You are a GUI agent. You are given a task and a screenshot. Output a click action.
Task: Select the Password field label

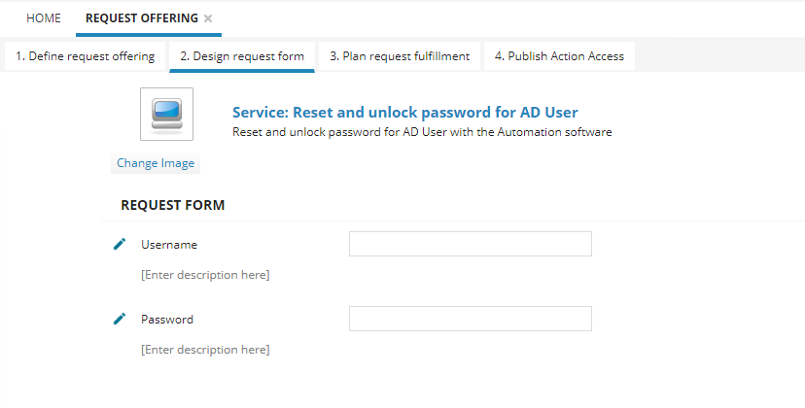click(167, 320)
